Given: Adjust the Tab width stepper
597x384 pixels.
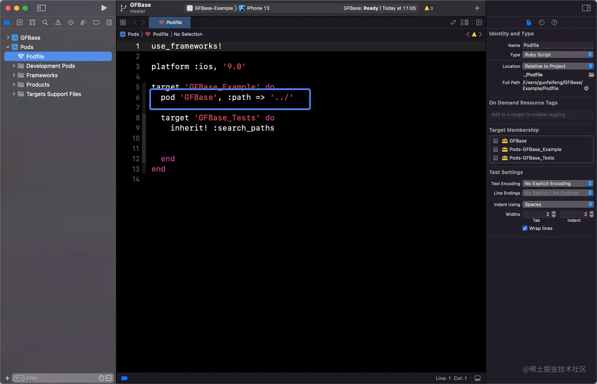Looking at the screenshot, I should tap(554, 214).
